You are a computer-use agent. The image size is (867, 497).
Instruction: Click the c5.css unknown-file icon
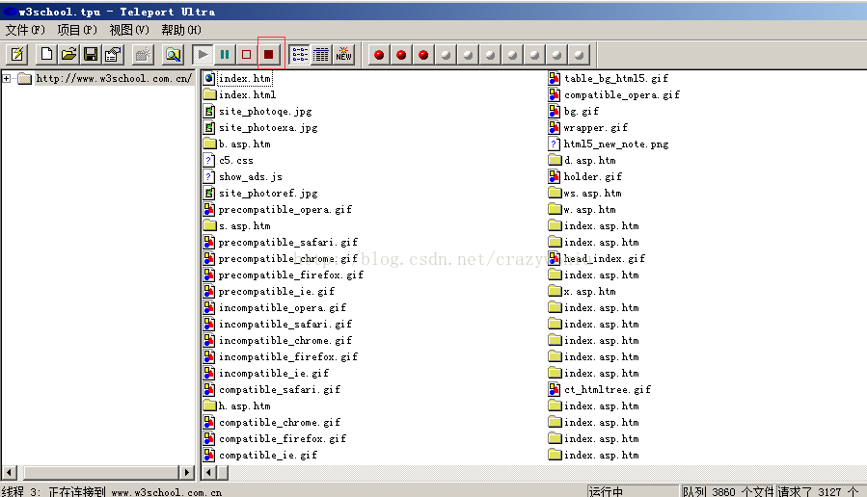tap(209, 160)
